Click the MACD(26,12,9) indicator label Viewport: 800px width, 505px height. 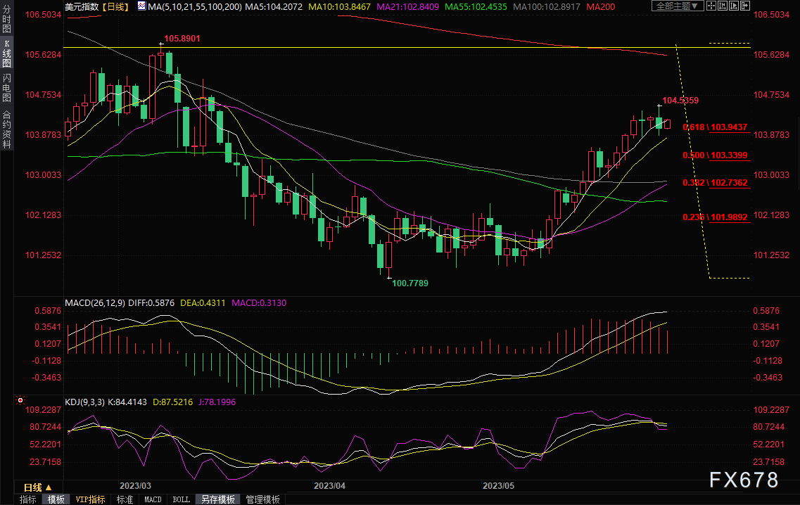pyautogui.click(x=95, y=302)
